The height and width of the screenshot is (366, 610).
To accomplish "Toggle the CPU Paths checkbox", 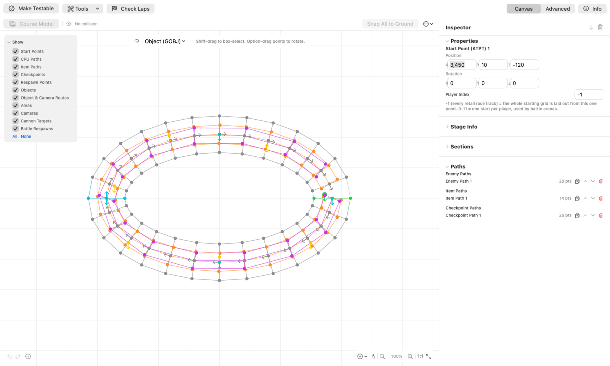I will pyautogui.click(x=16, y=59).
